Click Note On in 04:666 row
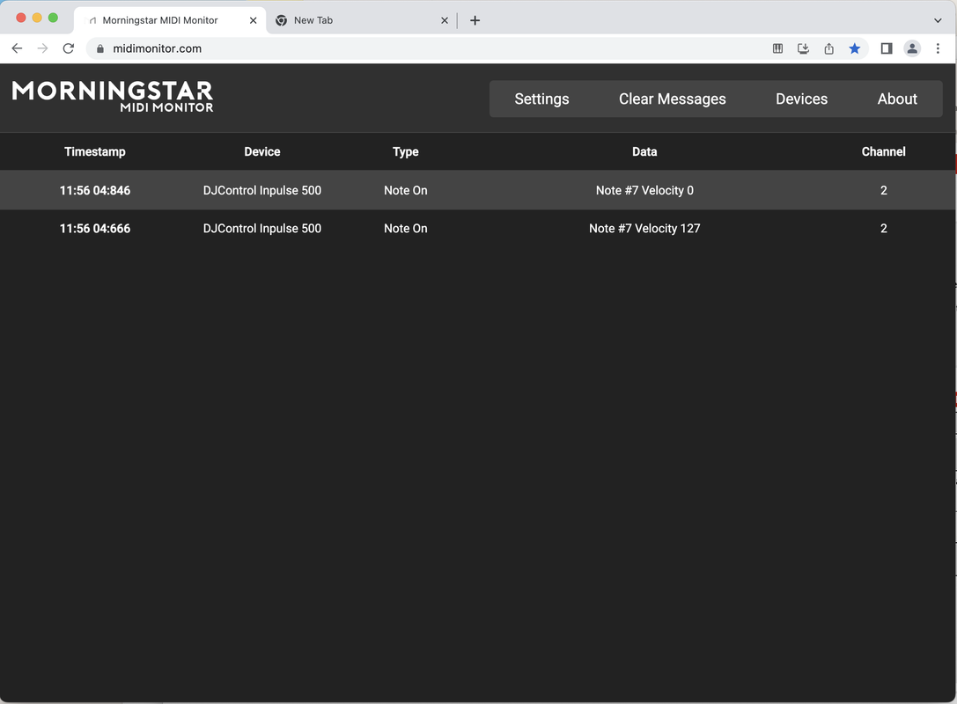This screenshot has height=704, width=957. (x=405, y=228)
